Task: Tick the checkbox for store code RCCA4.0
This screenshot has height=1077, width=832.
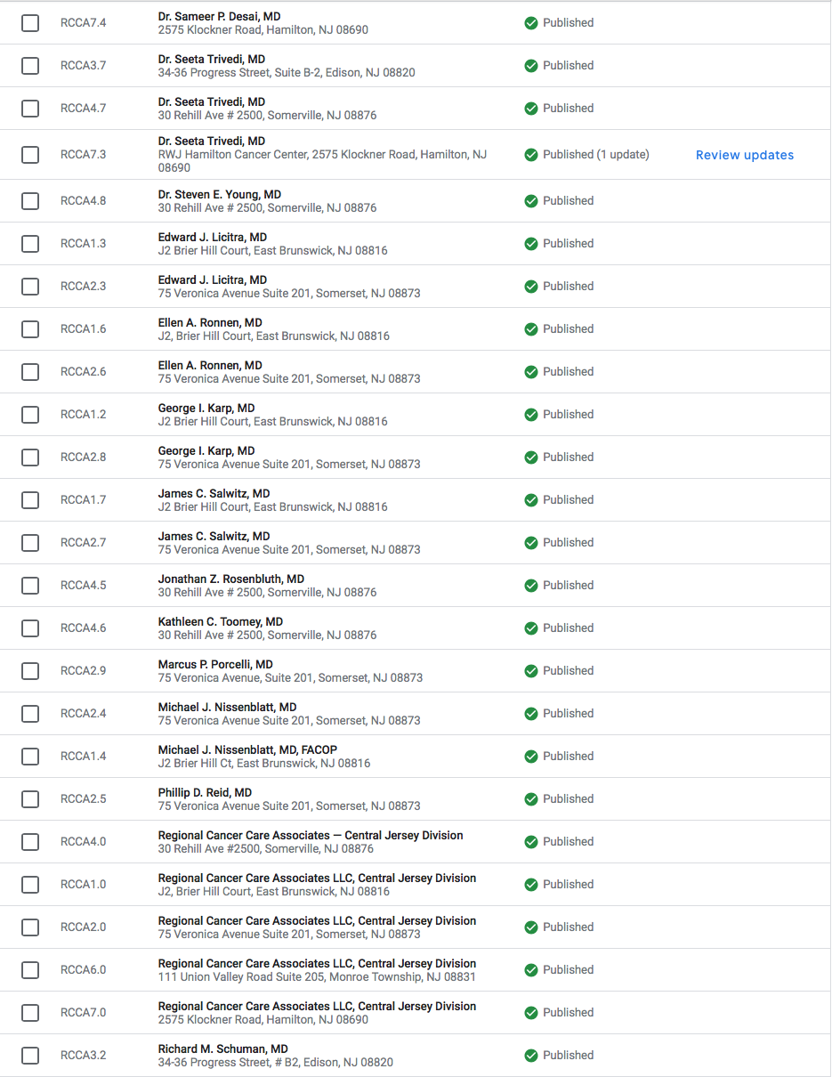Action: (x=30, y=842)
